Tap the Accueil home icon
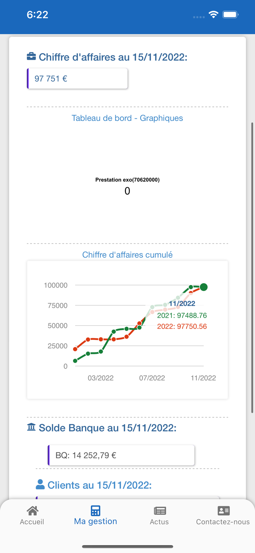The image size is (255, 553). [x=32, y=511]
